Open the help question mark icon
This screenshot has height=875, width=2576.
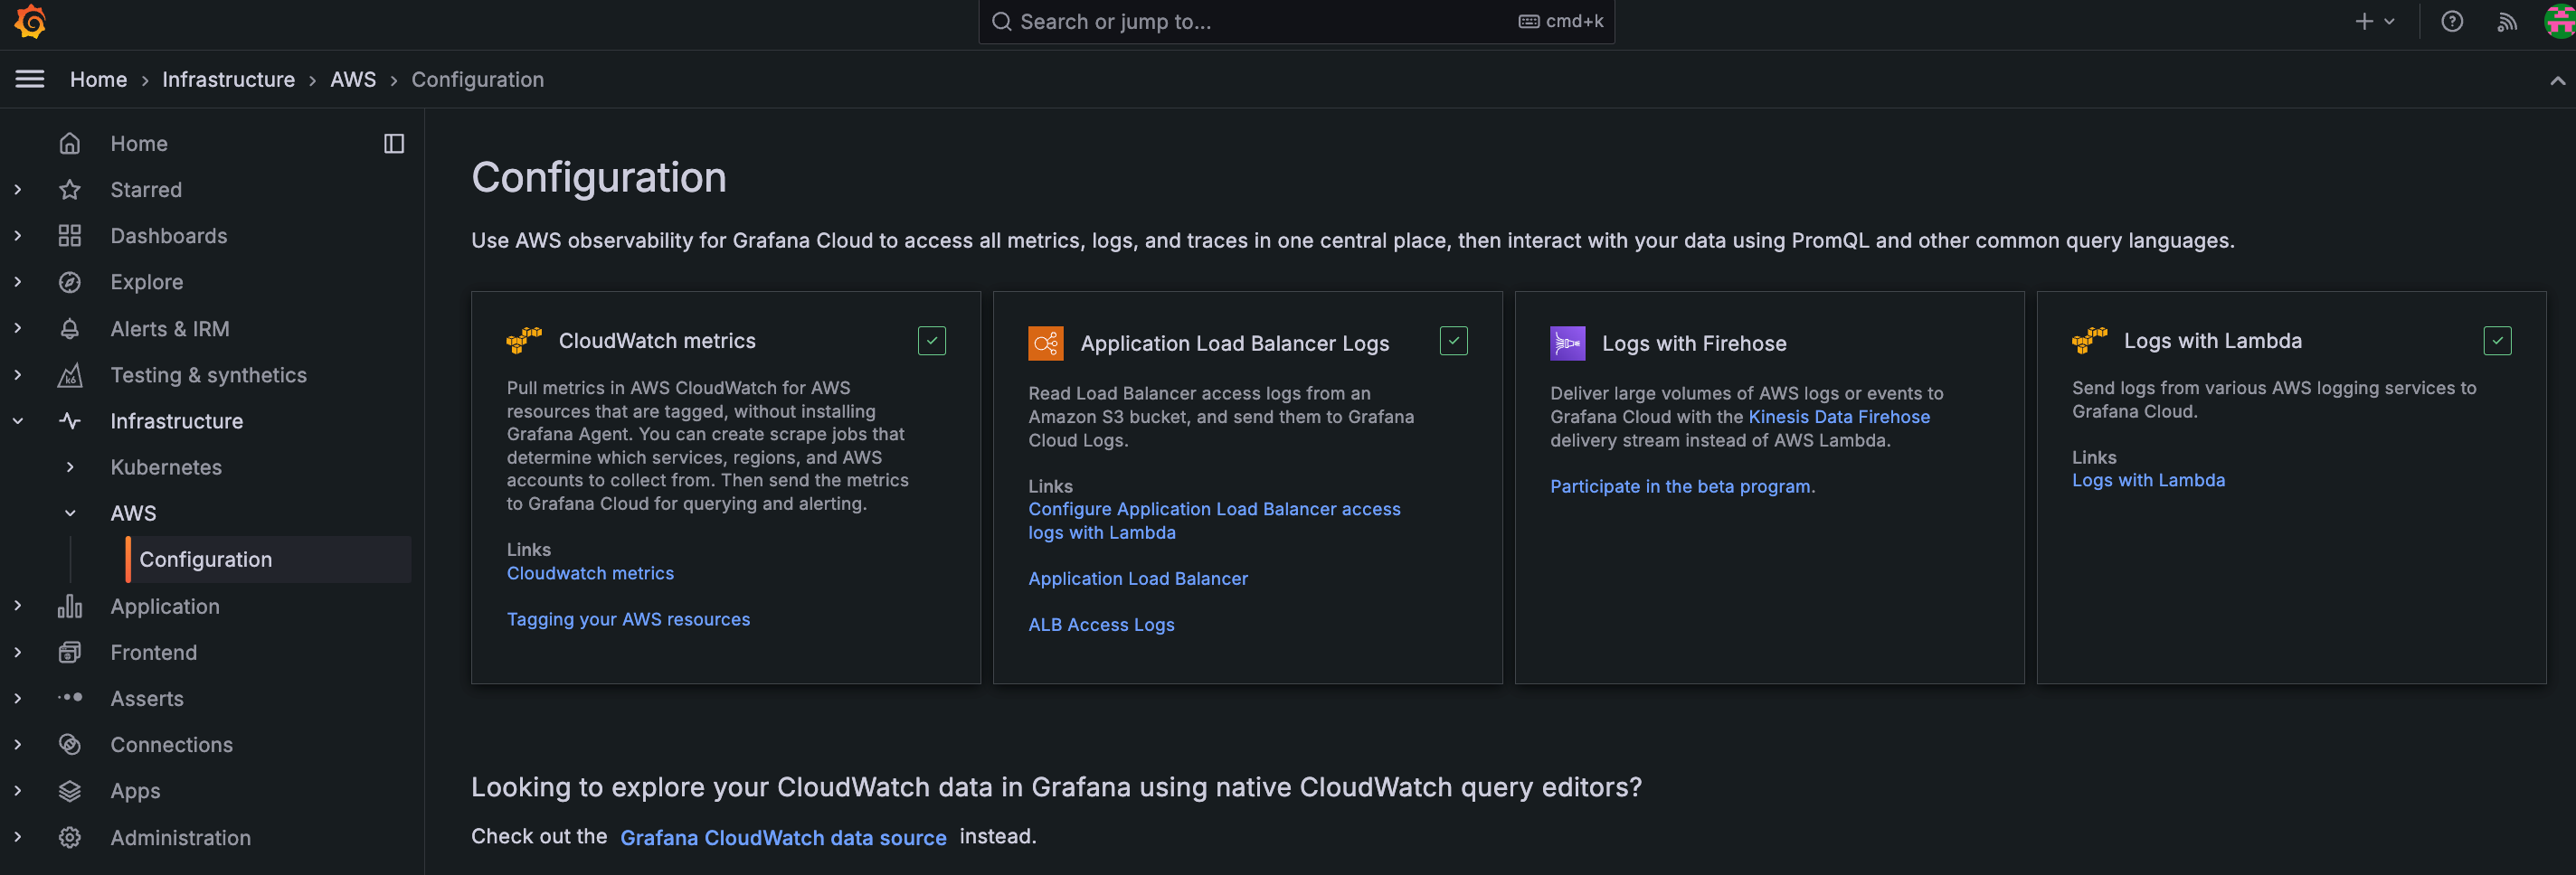(x=2451, y=21)
